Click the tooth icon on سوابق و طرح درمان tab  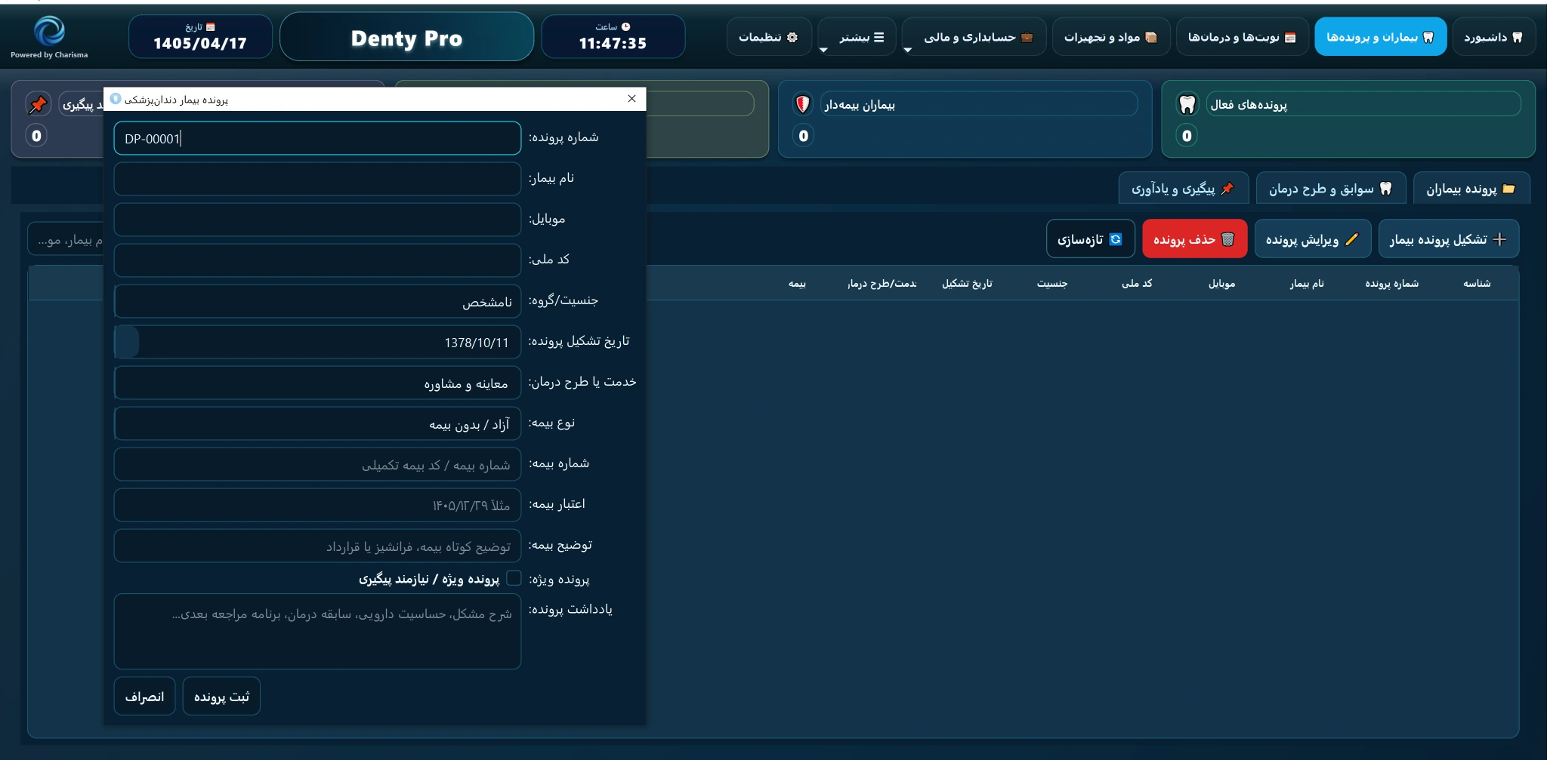click(x=1385, y=189)
